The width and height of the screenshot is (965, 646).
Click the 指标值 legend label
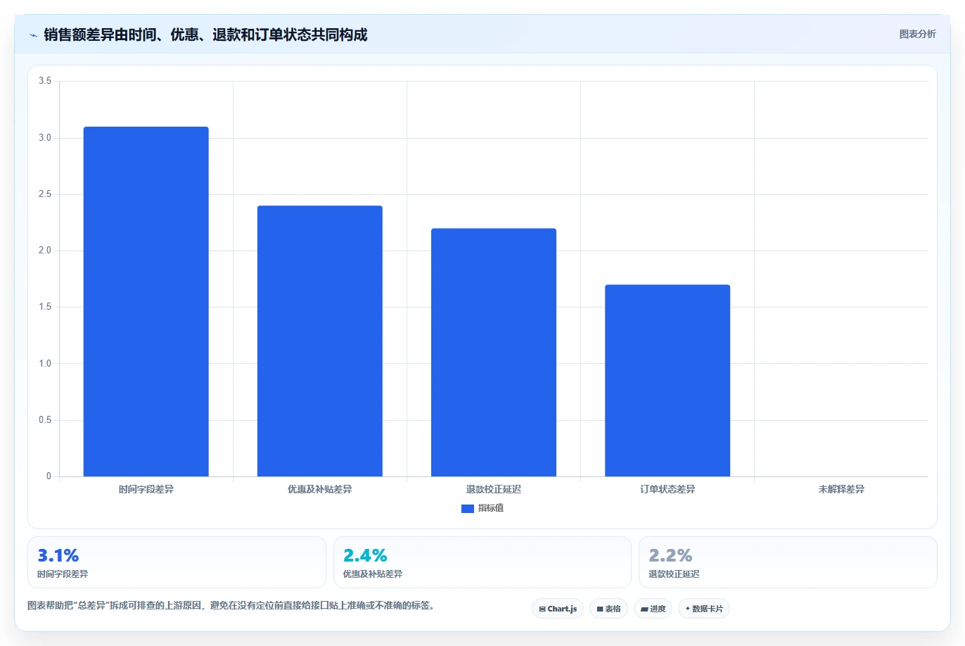[x=491, y=508]
